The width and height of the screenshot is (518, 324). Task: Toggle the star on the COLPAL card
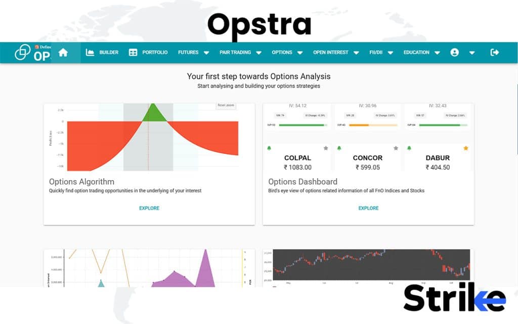tap(326, 148)
